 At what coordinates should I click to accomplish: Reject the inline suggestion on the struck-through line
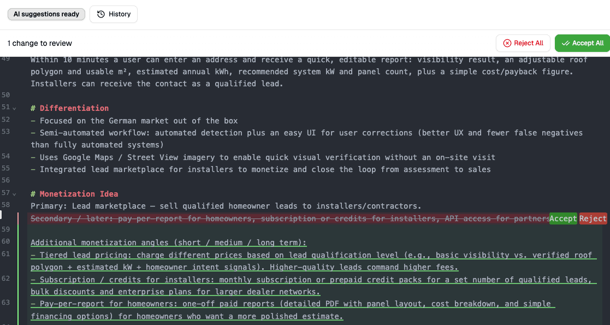pos(593,218)
